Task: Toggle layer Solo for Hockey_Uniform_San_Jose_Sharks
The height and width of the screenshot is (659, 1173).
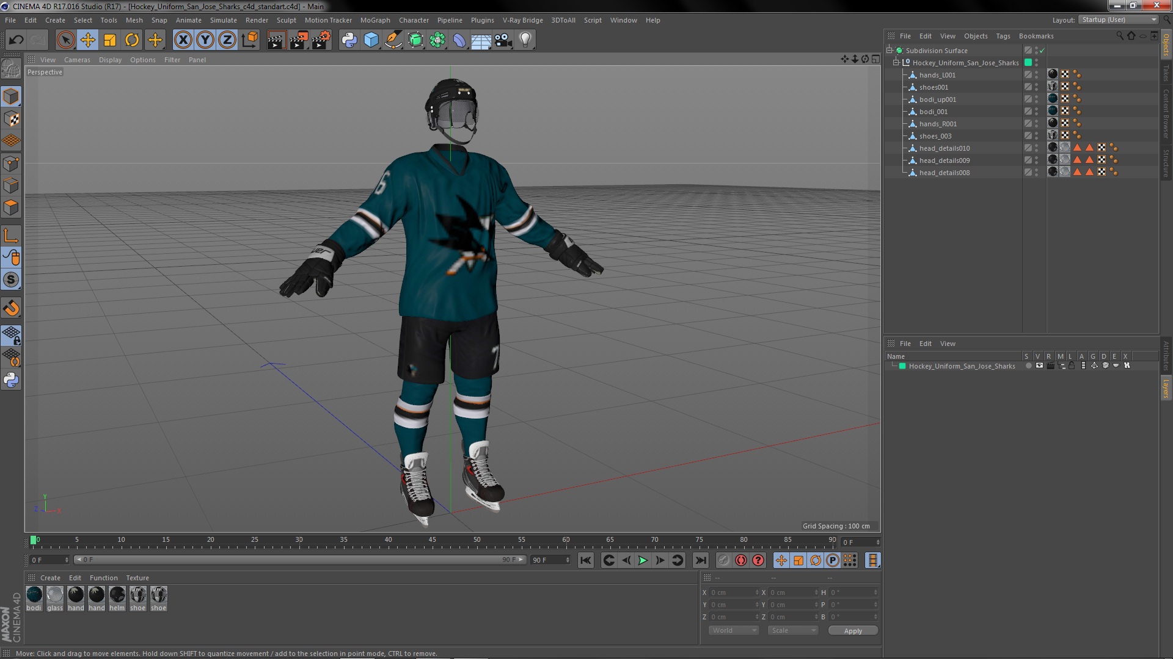Action: (x=1029, y=366)
